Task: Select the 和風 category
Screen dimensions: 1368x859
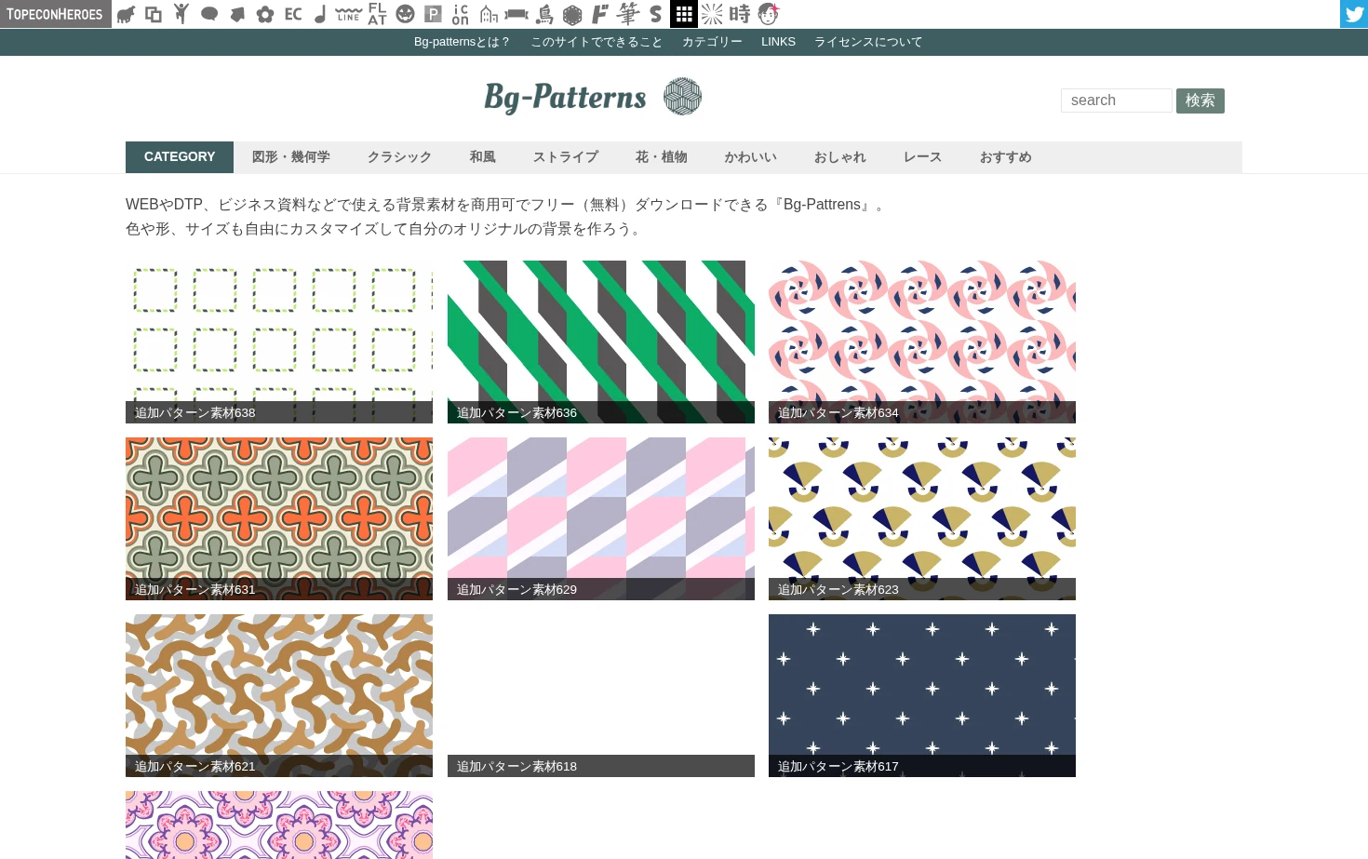Action: tap(482, 157)
